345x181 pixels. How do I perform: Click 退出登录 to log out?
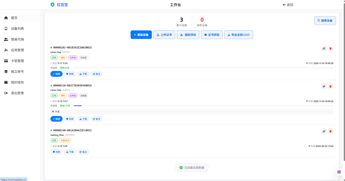point(17,93)
